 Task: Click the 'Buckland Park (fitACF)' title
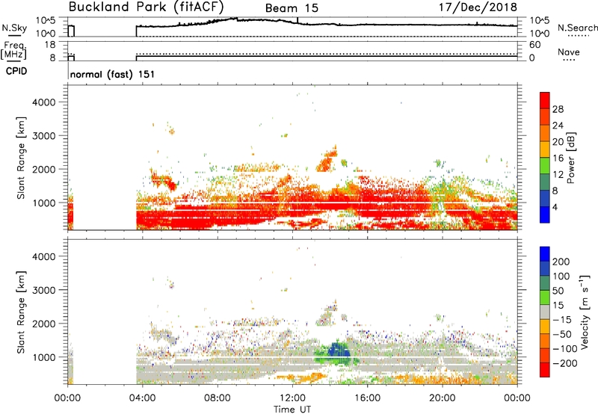(x=146, y=7)
